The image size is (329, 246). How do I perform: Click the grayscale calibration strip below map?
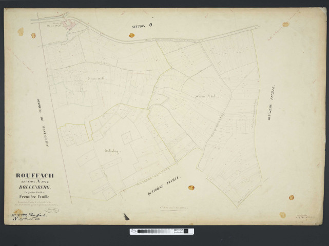point(162,232)
